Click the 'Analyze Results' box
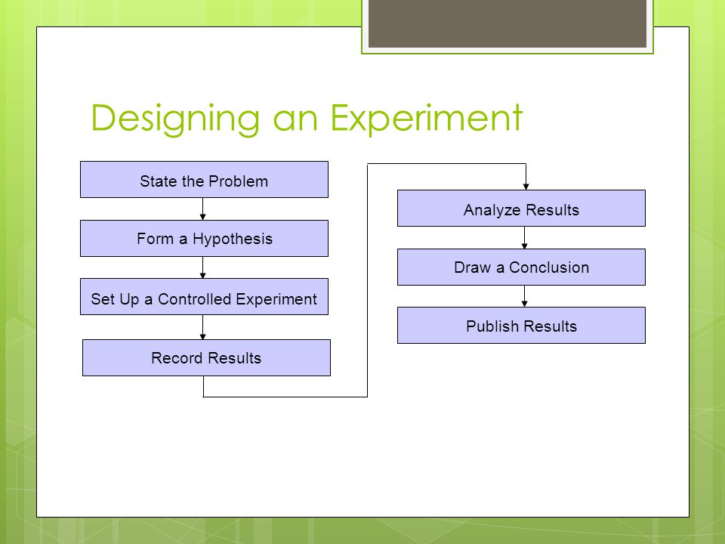This screenshot has height=544, width=725. click(521, 209)
